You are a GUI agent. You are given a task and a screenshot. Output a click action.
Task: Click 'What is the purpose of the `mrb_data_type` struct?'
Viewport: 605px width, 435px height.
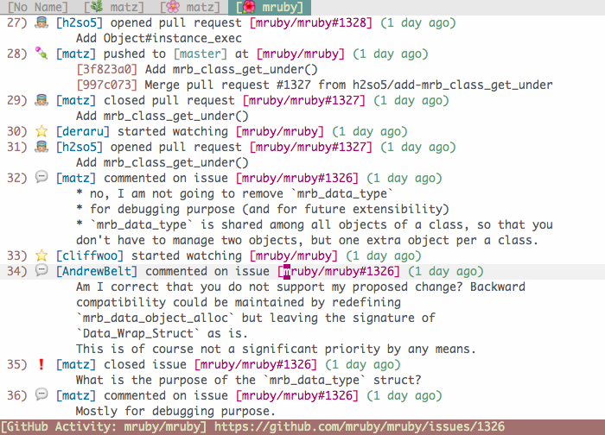[x=249, y=380]
